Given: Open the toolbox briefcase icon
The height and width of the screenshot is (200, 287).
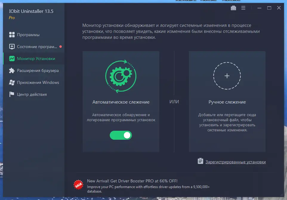Looking at the screenshot, I should tap(233, 8).
